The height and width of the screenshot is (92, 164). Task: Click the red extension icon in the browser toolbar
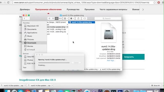click(159, 3)
